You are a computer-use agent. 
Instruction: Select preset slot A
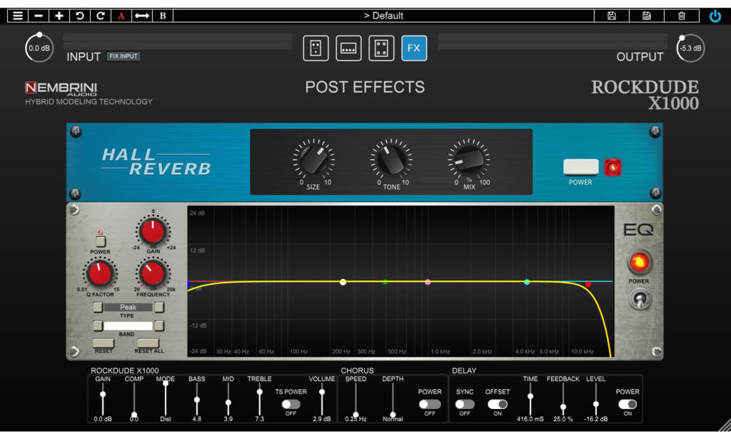coord(121,16)
